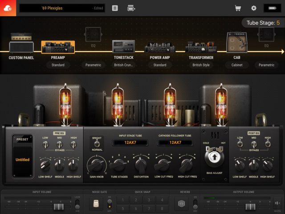Open the Cathode Follower Tube 12AX7 selector
The height and width of the screenshot is (214, 285).
click(x=175, y=143)
